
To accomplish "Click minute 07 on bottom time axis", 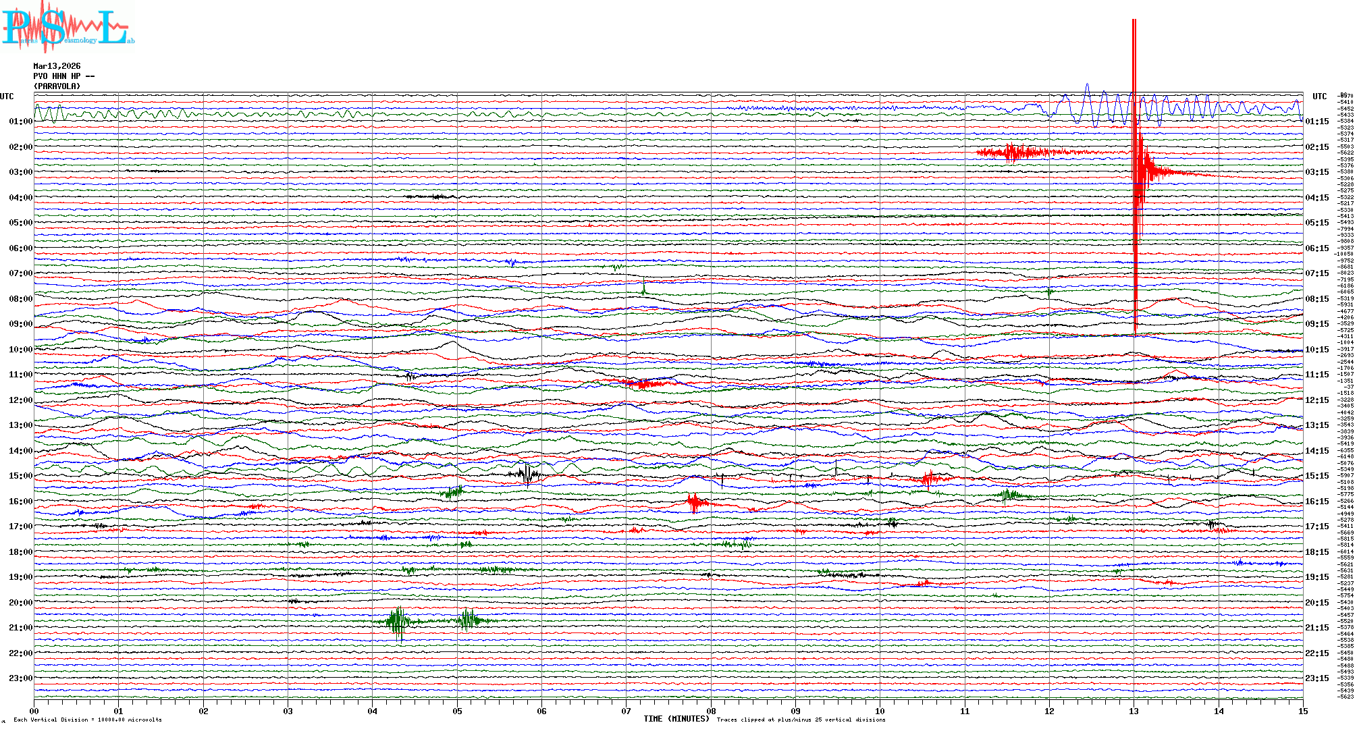I will pos(626,711).
